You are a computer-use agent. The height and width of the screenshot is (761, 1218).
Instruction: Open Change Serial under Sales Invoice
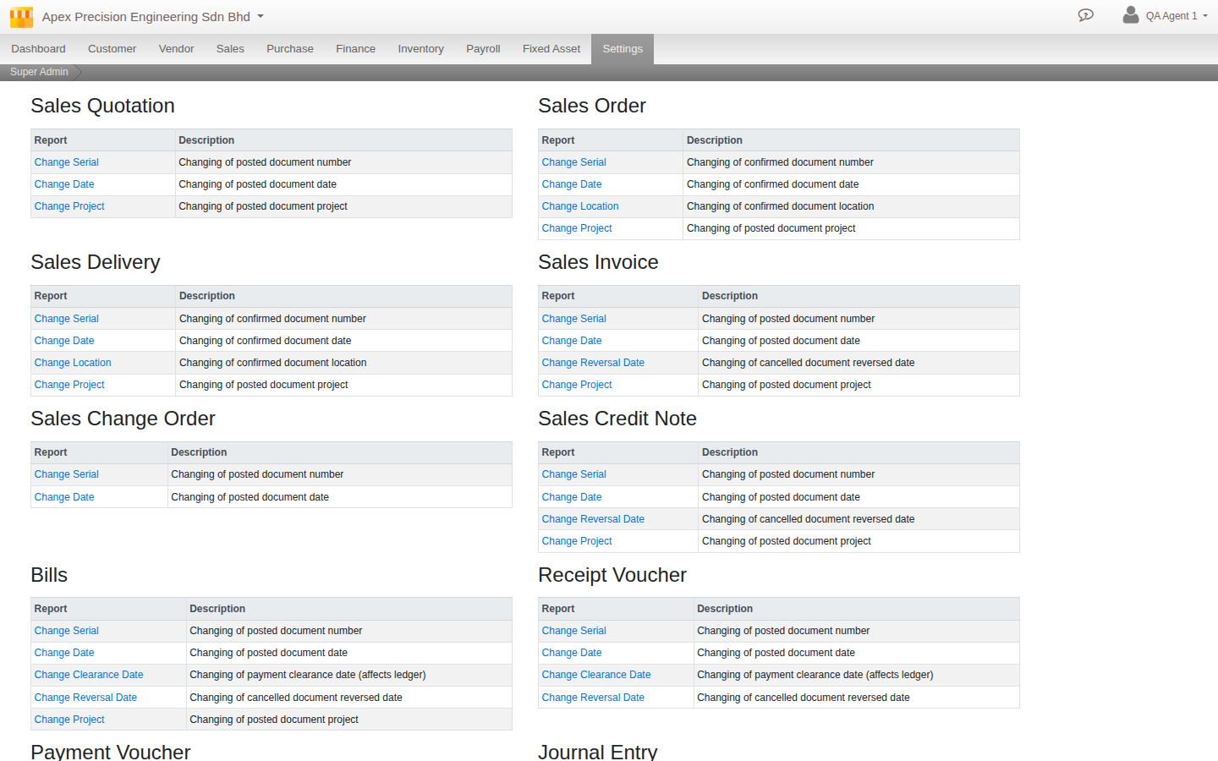[574, 319]
